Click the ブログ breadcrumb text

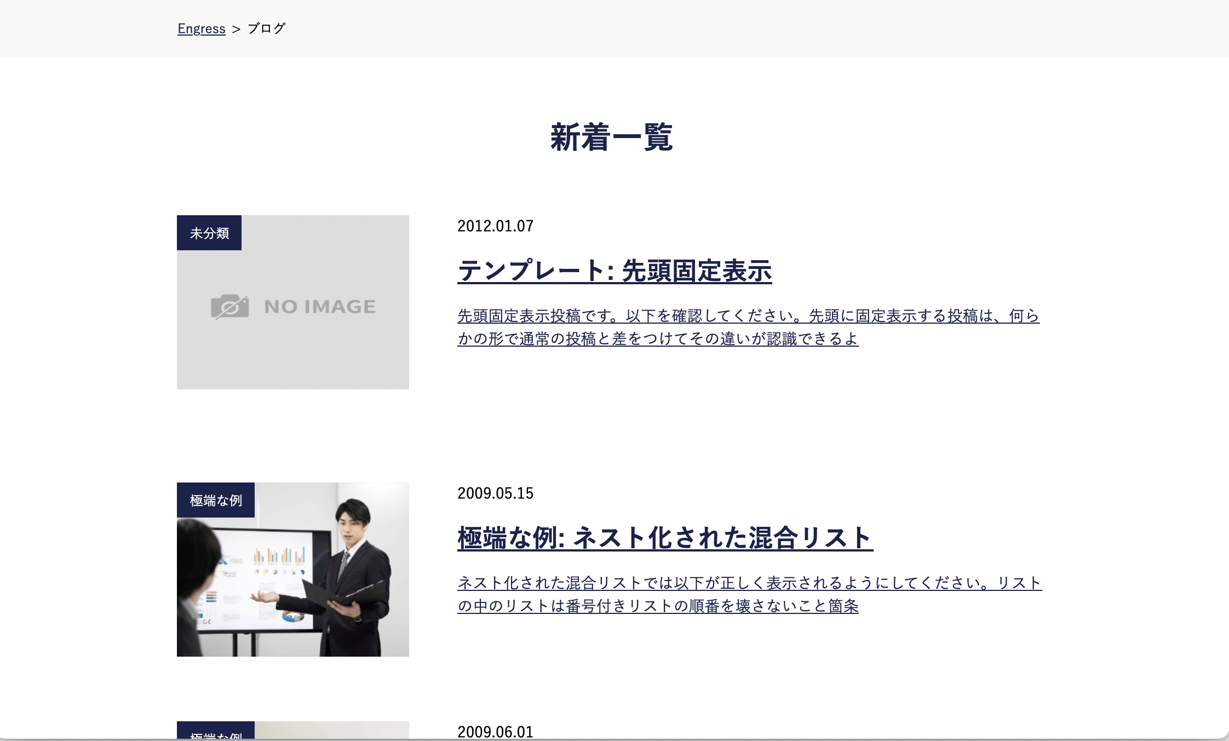(266, 28)
